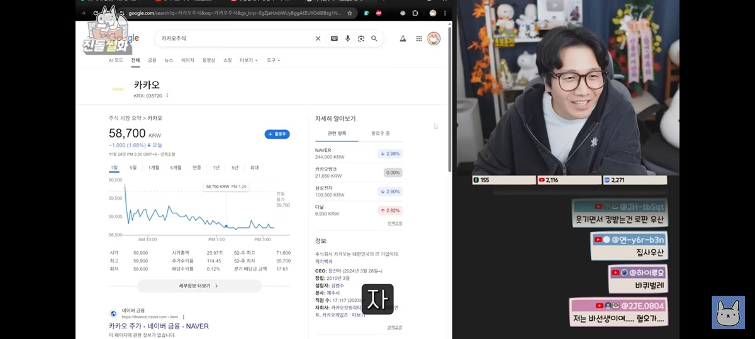Screen dimensions: 755x339
Task: Open Search Labs flask icon
Action: tap(403, 38)
